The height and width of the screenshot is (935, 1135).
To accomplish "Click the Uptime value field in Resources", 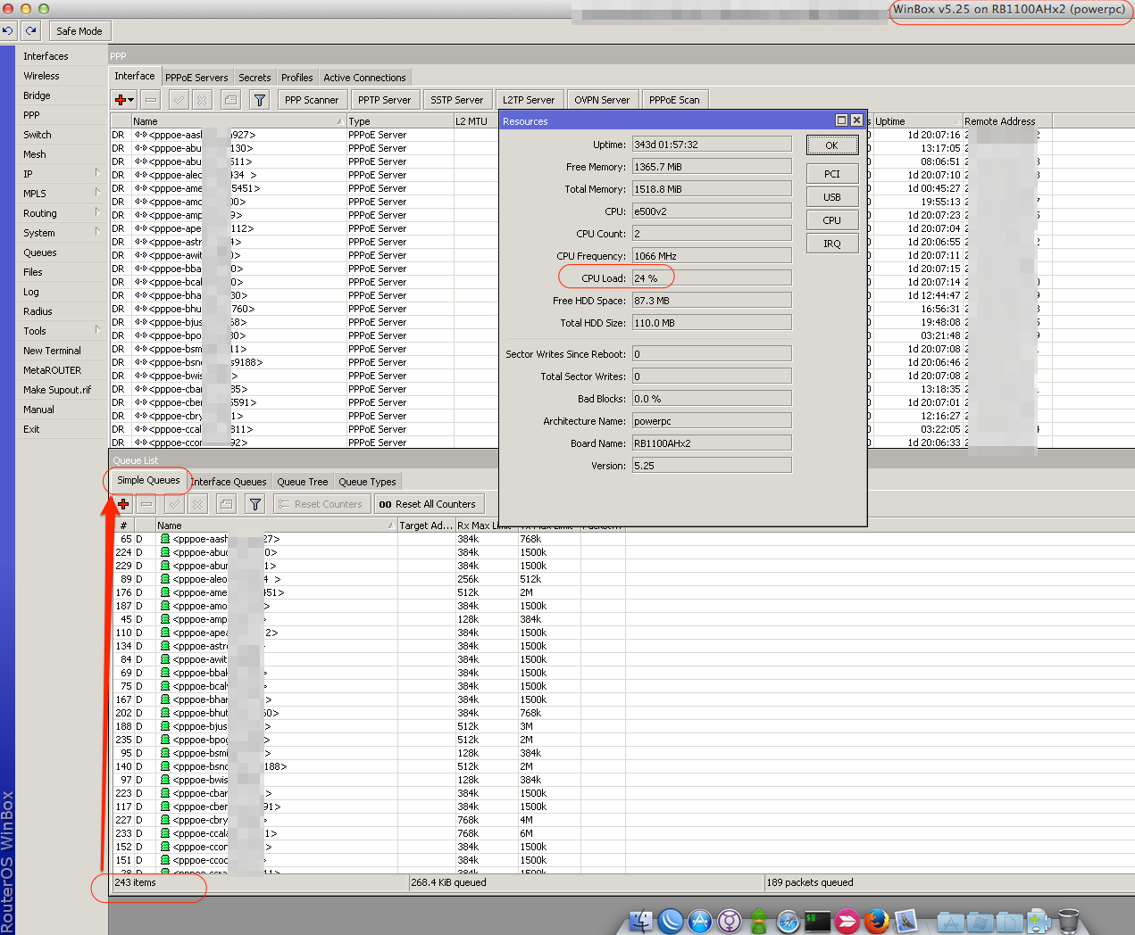I will pyautogui.click(x=712, y=145).
